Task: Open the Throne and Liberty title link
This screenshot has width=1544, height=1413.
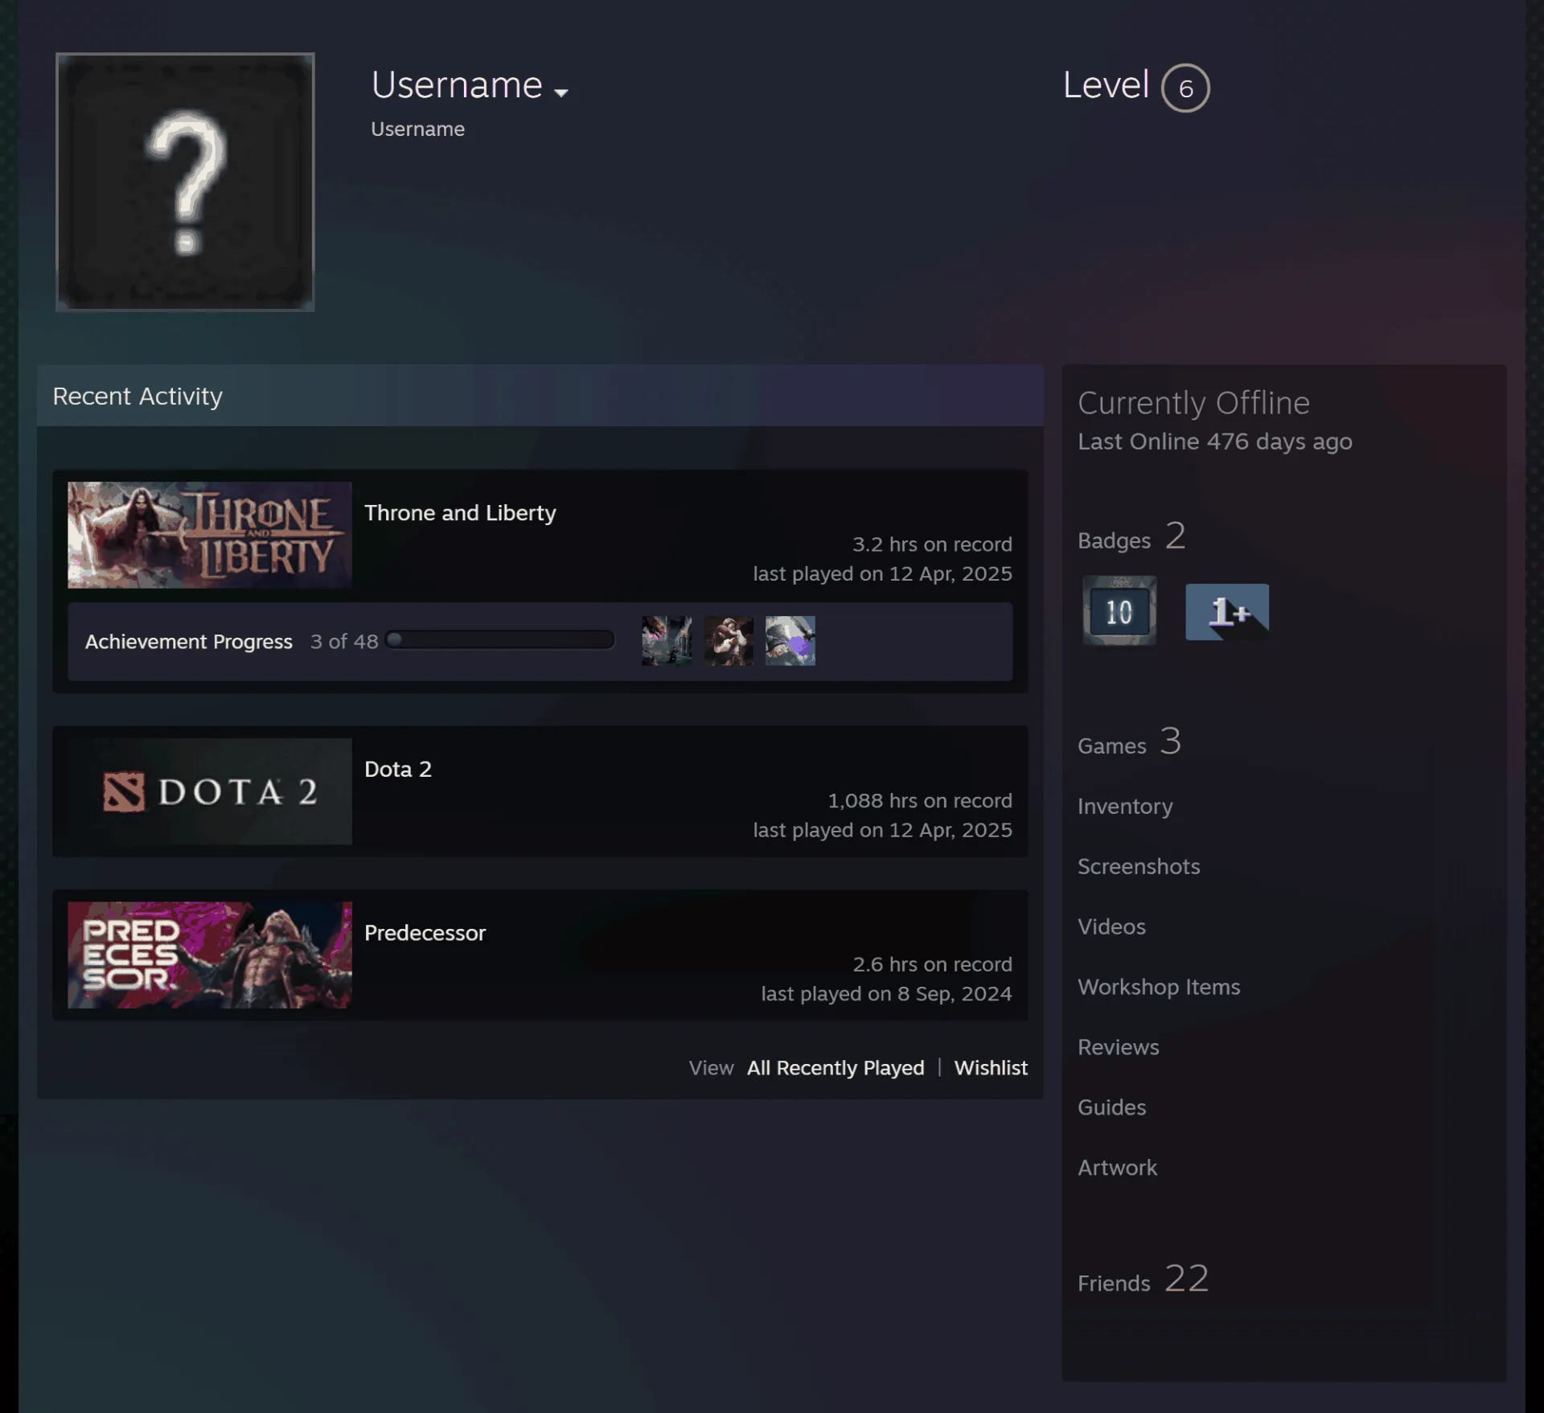Action: click(460, 513)
